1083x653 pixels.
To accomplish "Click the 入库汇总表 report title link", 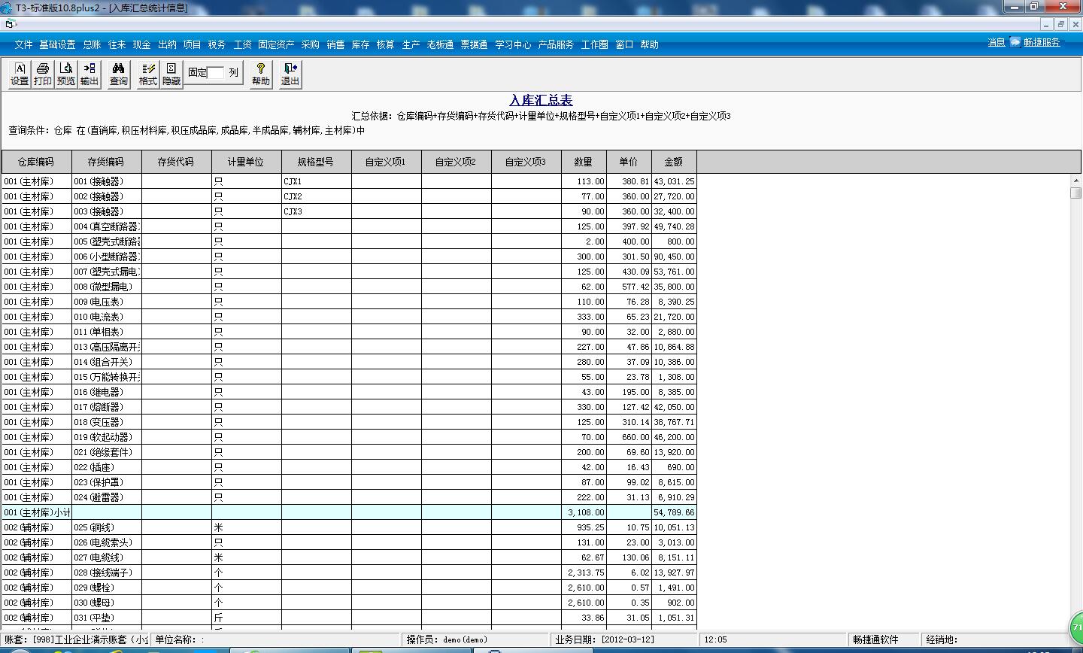I will tap(541, 100).
